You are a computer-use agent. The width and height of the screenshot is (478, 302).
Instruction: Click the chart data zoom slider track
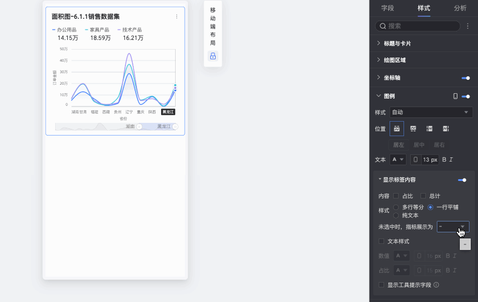point(116,126)
